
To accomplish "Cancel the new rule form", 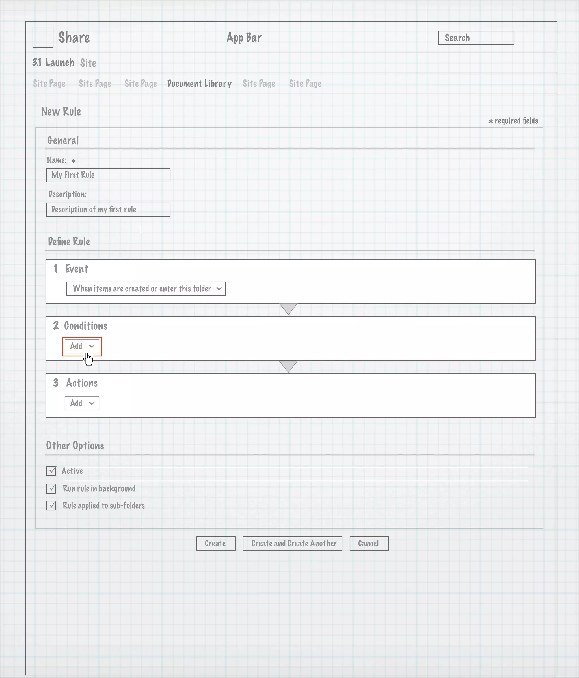I will (369, 544).
